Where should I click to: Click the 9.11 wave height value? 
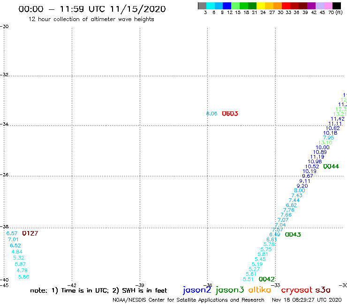(305, 181)
